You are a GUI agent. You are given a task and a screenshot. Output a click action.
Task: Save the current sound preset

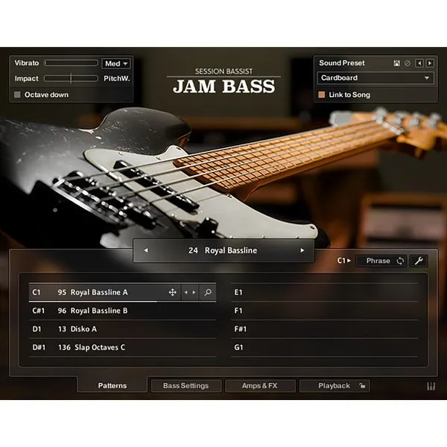point(396,63)
